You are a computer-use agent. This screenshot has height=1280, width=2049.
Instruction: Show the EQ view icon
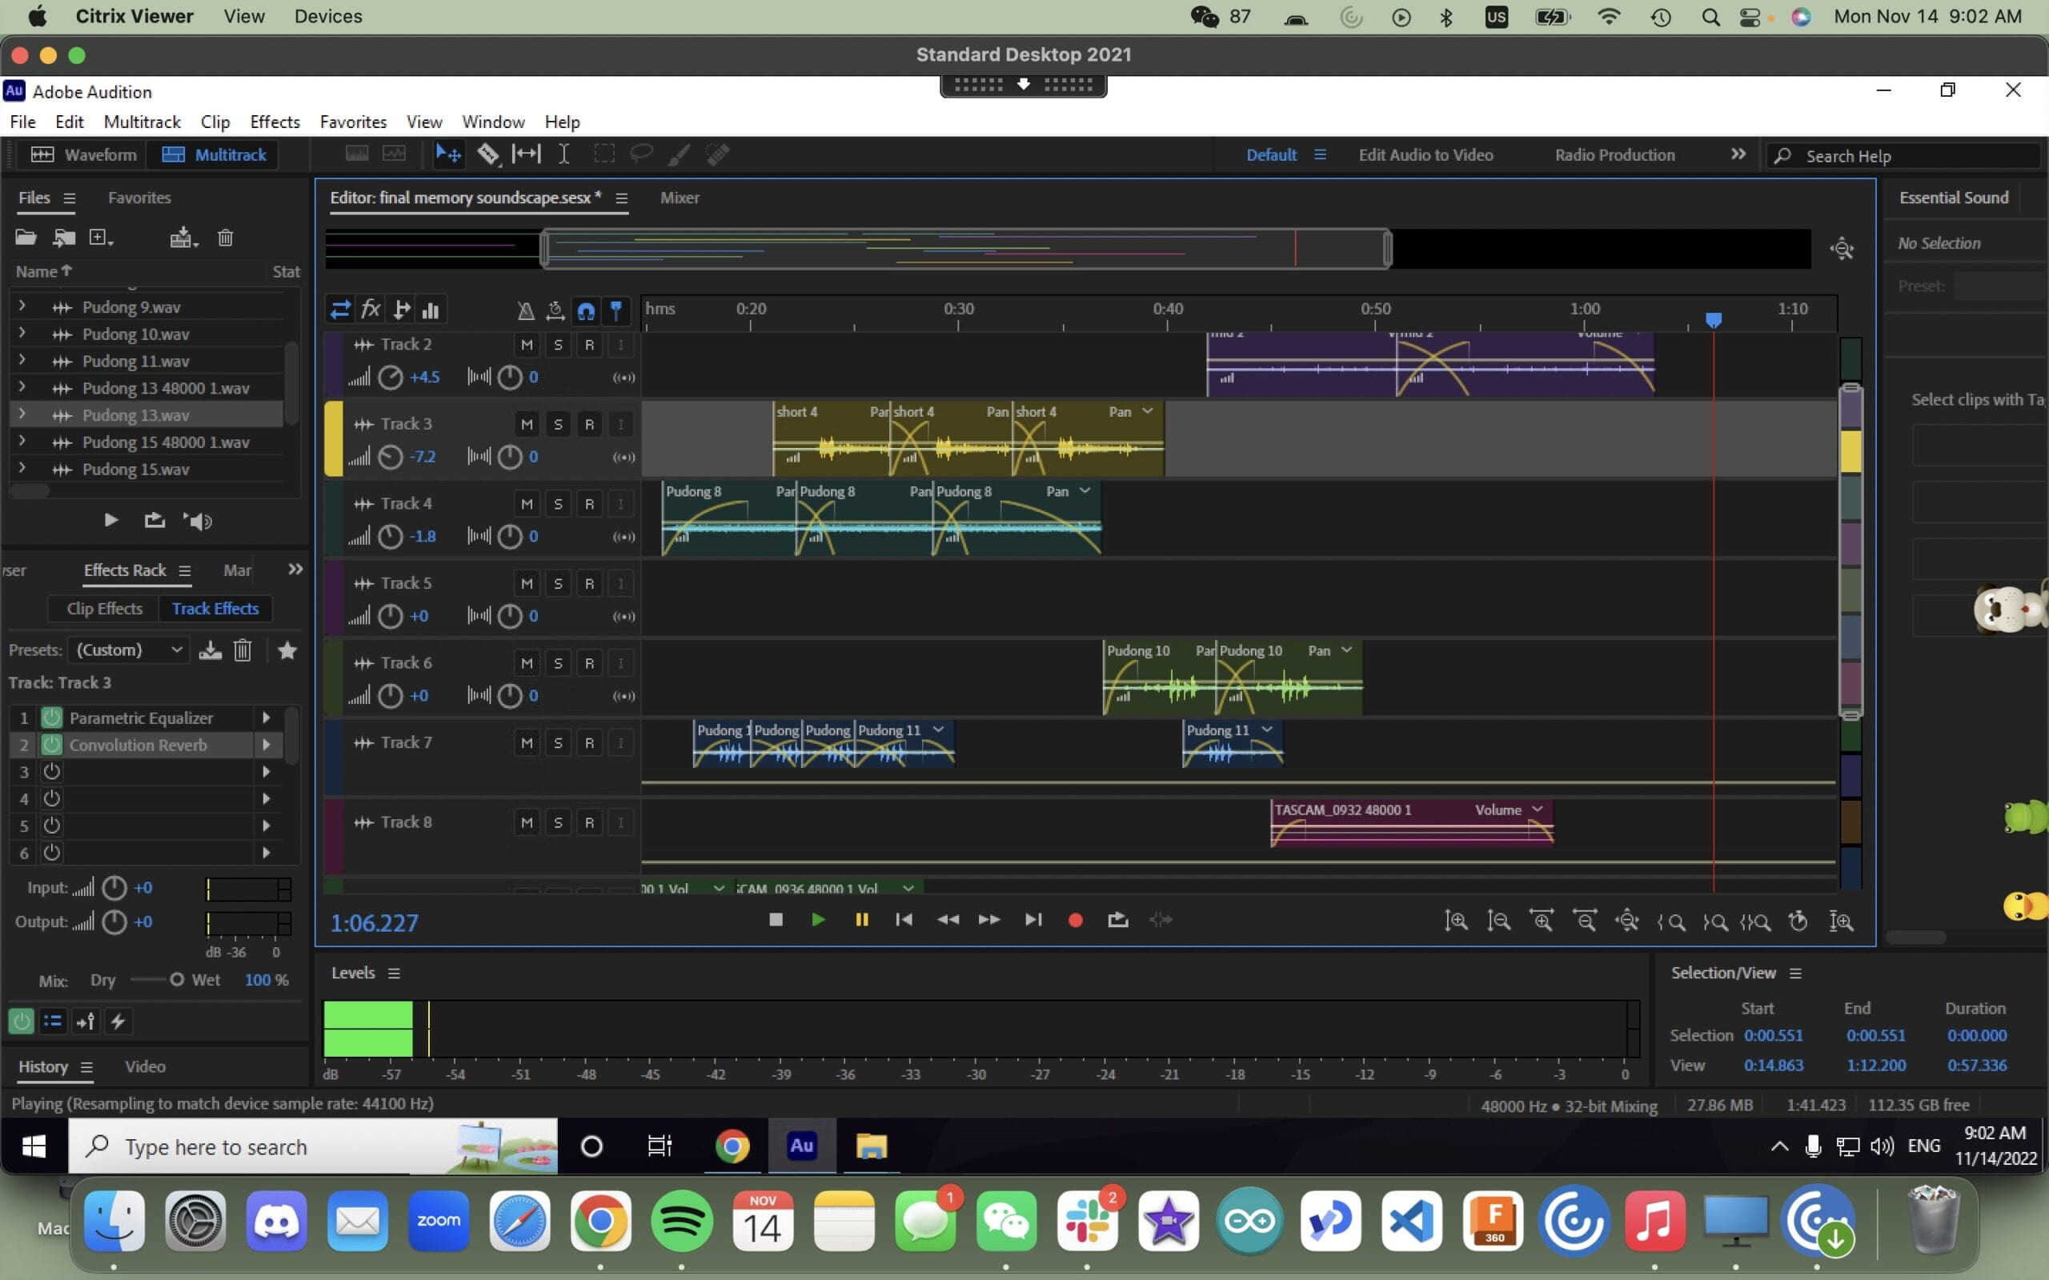(x=431, y=310)
